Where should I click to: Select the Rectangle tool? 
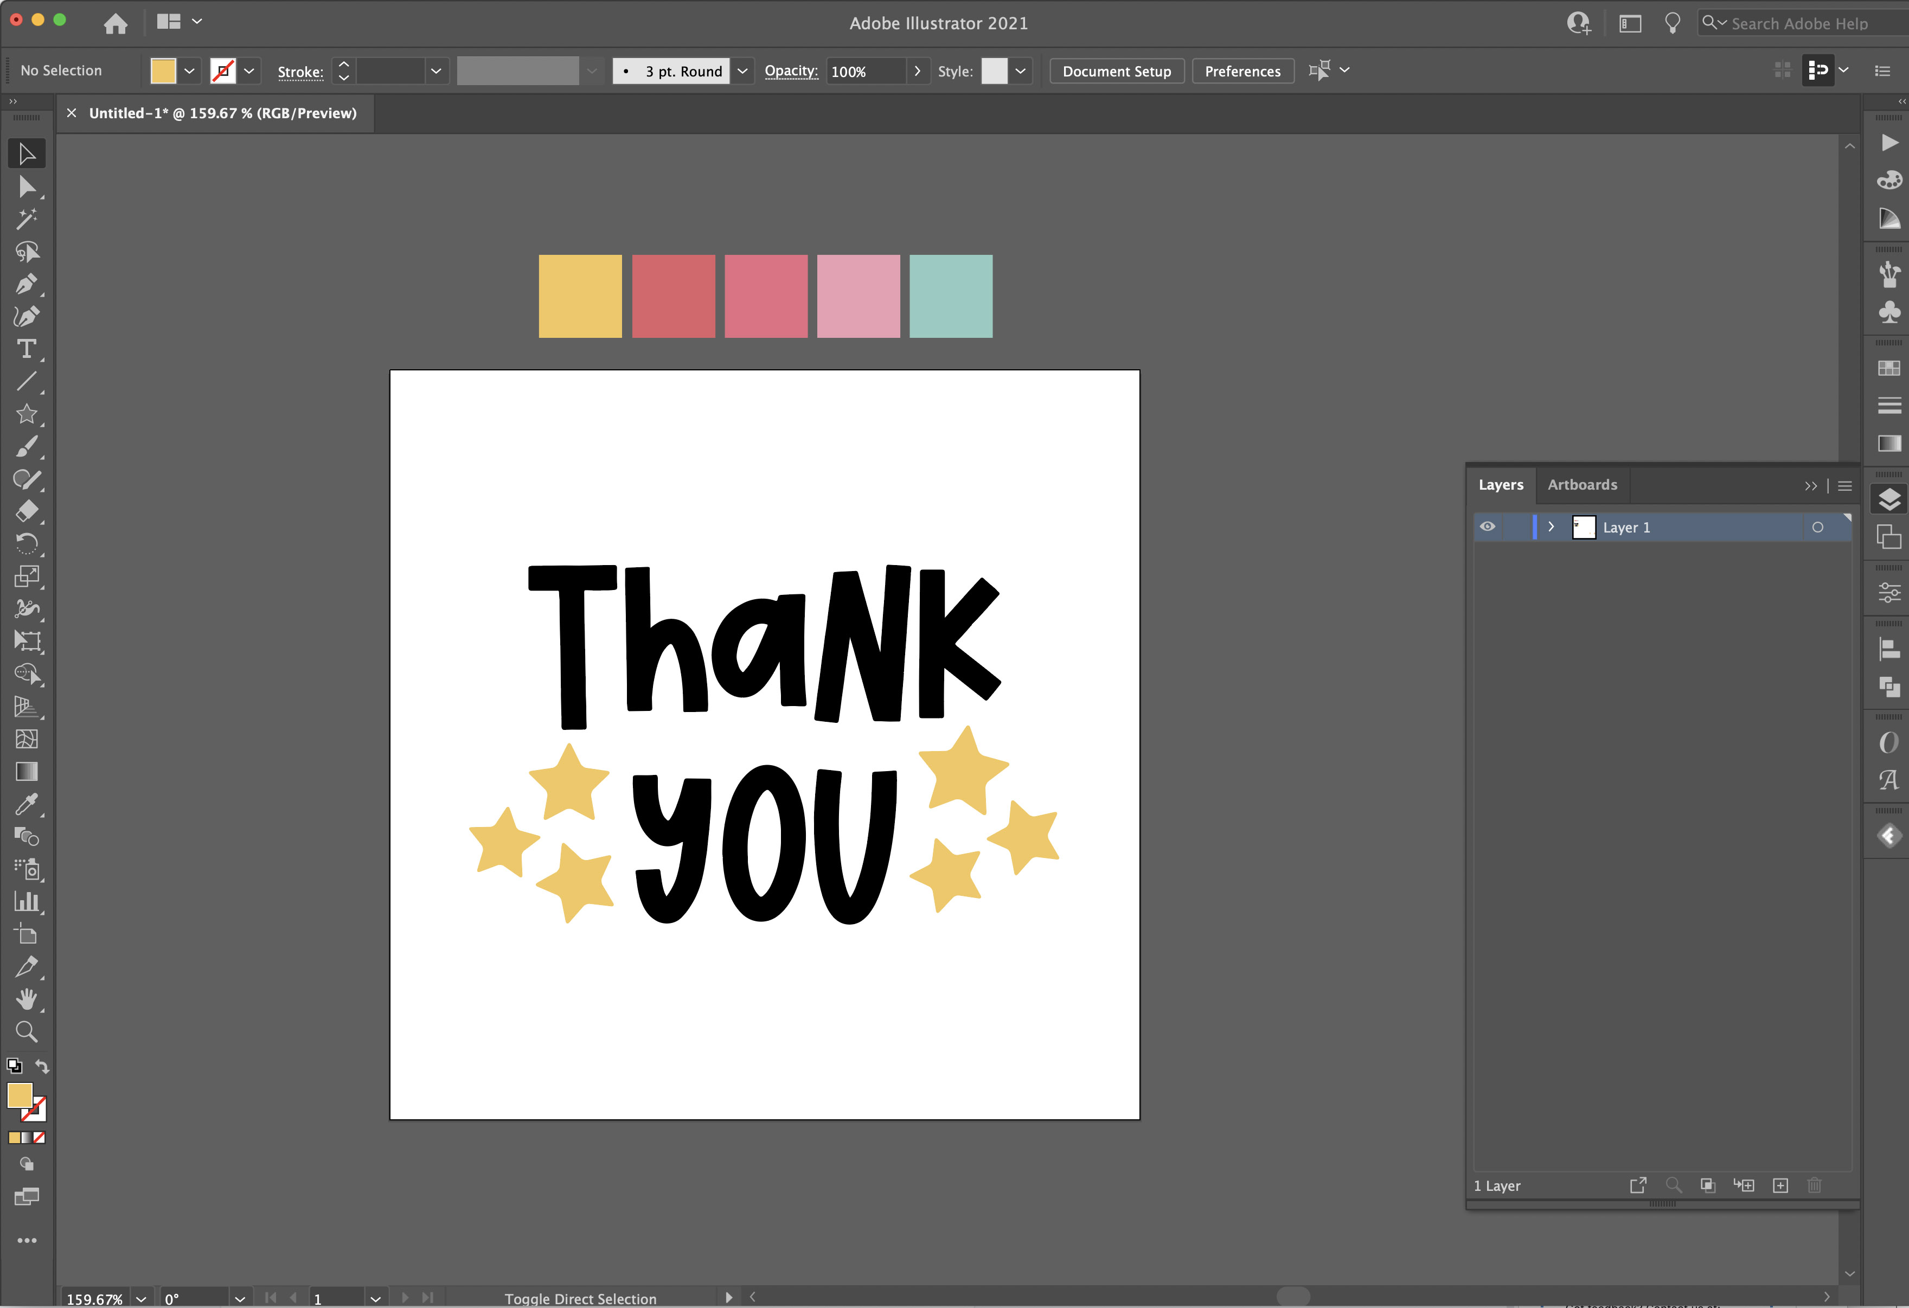coord(27,415)
